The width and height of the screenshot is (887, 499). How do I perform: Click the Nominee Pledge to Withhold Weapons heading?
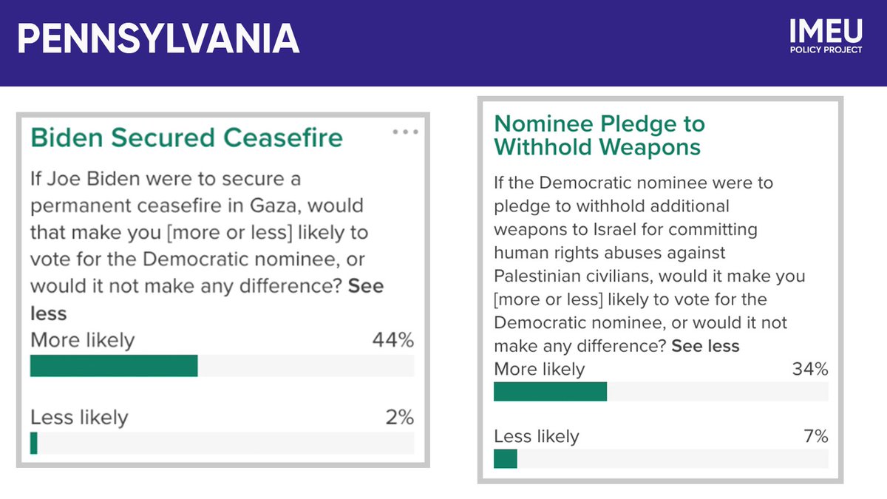point(599,135)
